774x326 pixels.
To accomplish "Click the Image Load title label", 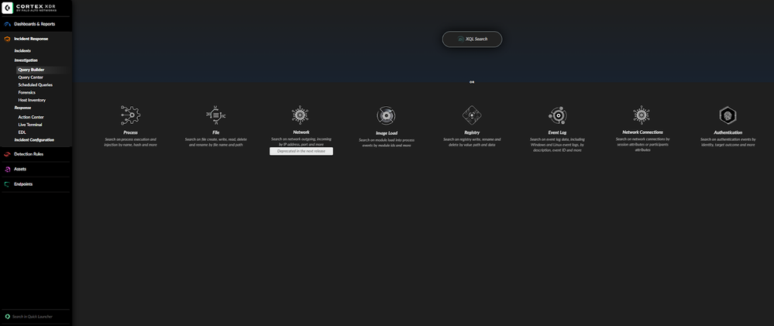I will coord(386,133).
